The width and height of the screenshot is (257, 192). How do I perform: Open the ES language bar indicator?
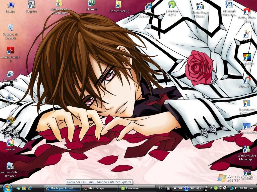pyautogui.click(x=160, y=188)
